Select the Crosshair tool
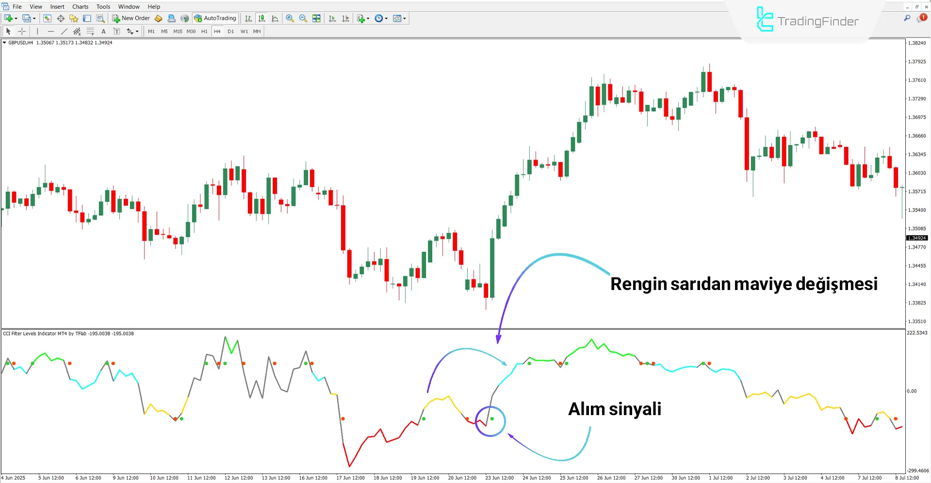The width and height of the screenshot is (931, 483). pos(21,31)
